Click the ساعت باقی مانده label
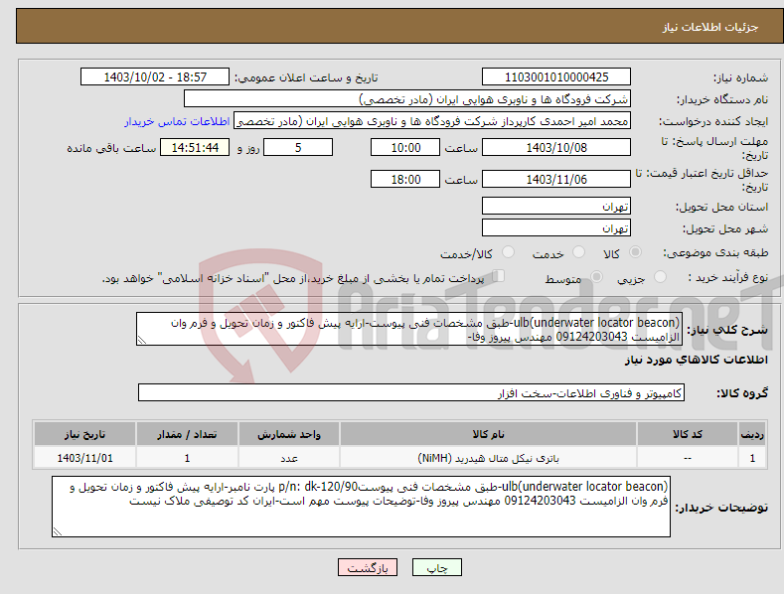 pos(111,149)
